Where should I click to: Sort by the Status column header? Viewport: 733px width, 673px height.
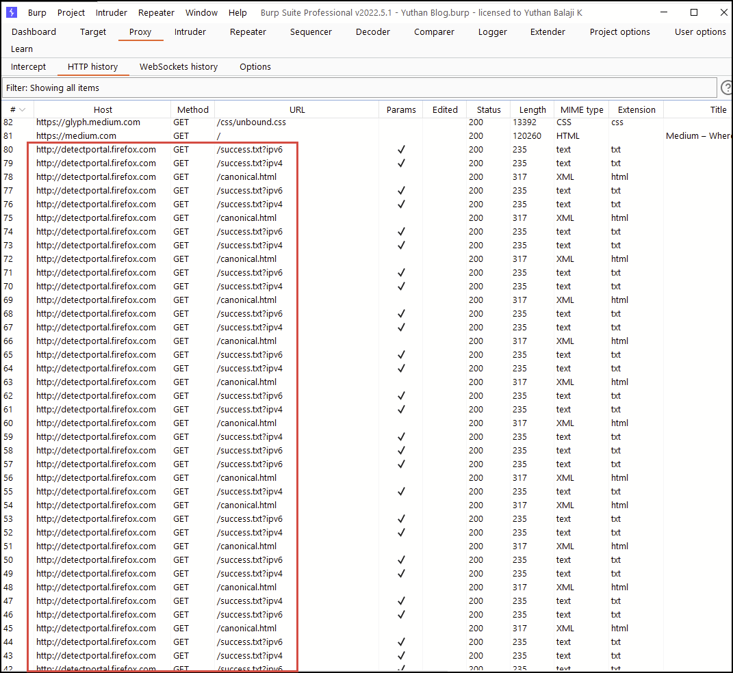[x=489, y=109]
